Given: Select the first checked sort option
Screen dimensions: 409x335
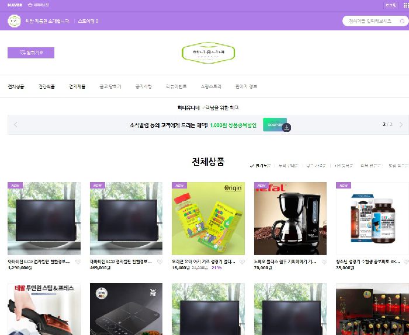Looking at the screenshot, I should click(261, 166).
